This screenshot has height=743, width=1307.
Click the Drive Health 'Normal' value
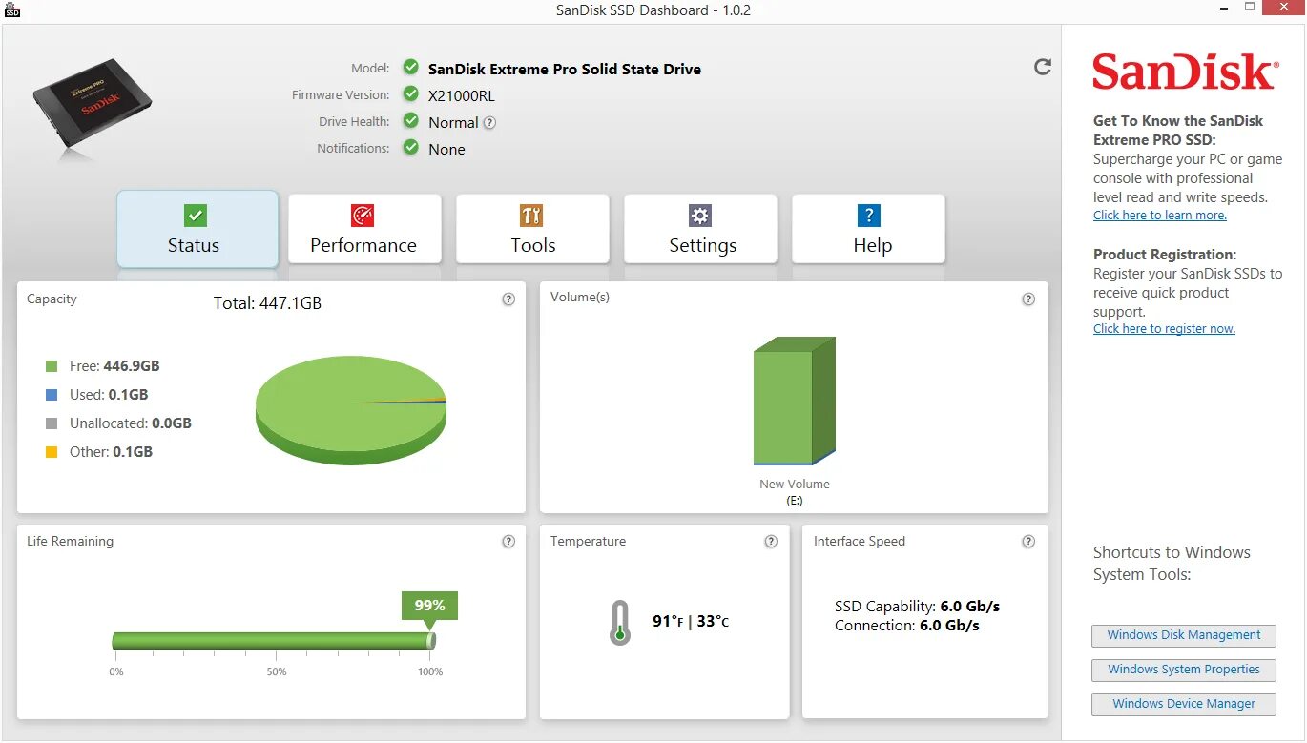(453, 122)
